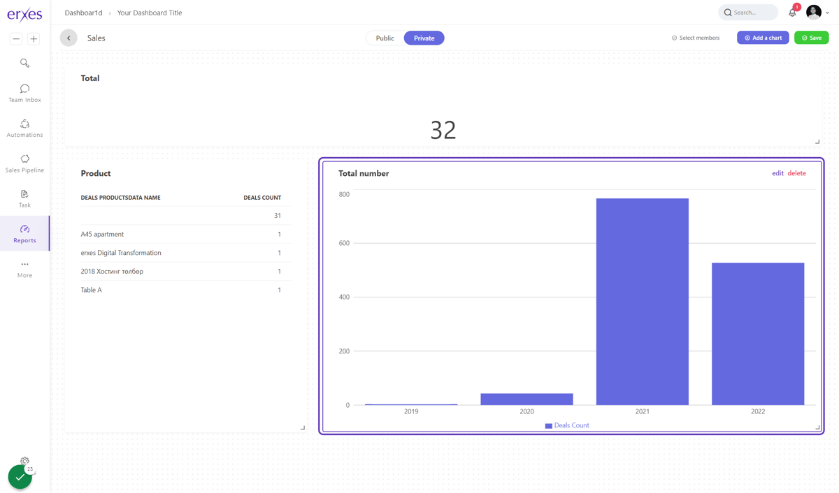Go to Sales Pipeline
This screenshot has height=493, width=839.
24,163
